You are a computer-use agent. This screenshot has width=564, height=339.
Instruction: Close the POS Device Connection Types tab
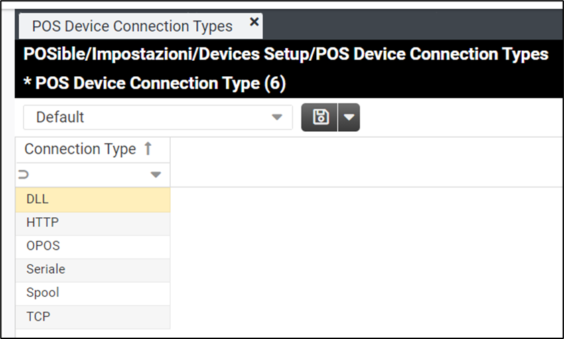(254, 22)
